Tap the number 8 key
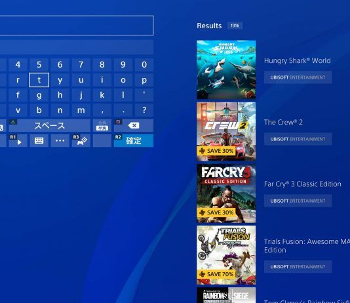The image size is (350, 303). coord(102,64)
